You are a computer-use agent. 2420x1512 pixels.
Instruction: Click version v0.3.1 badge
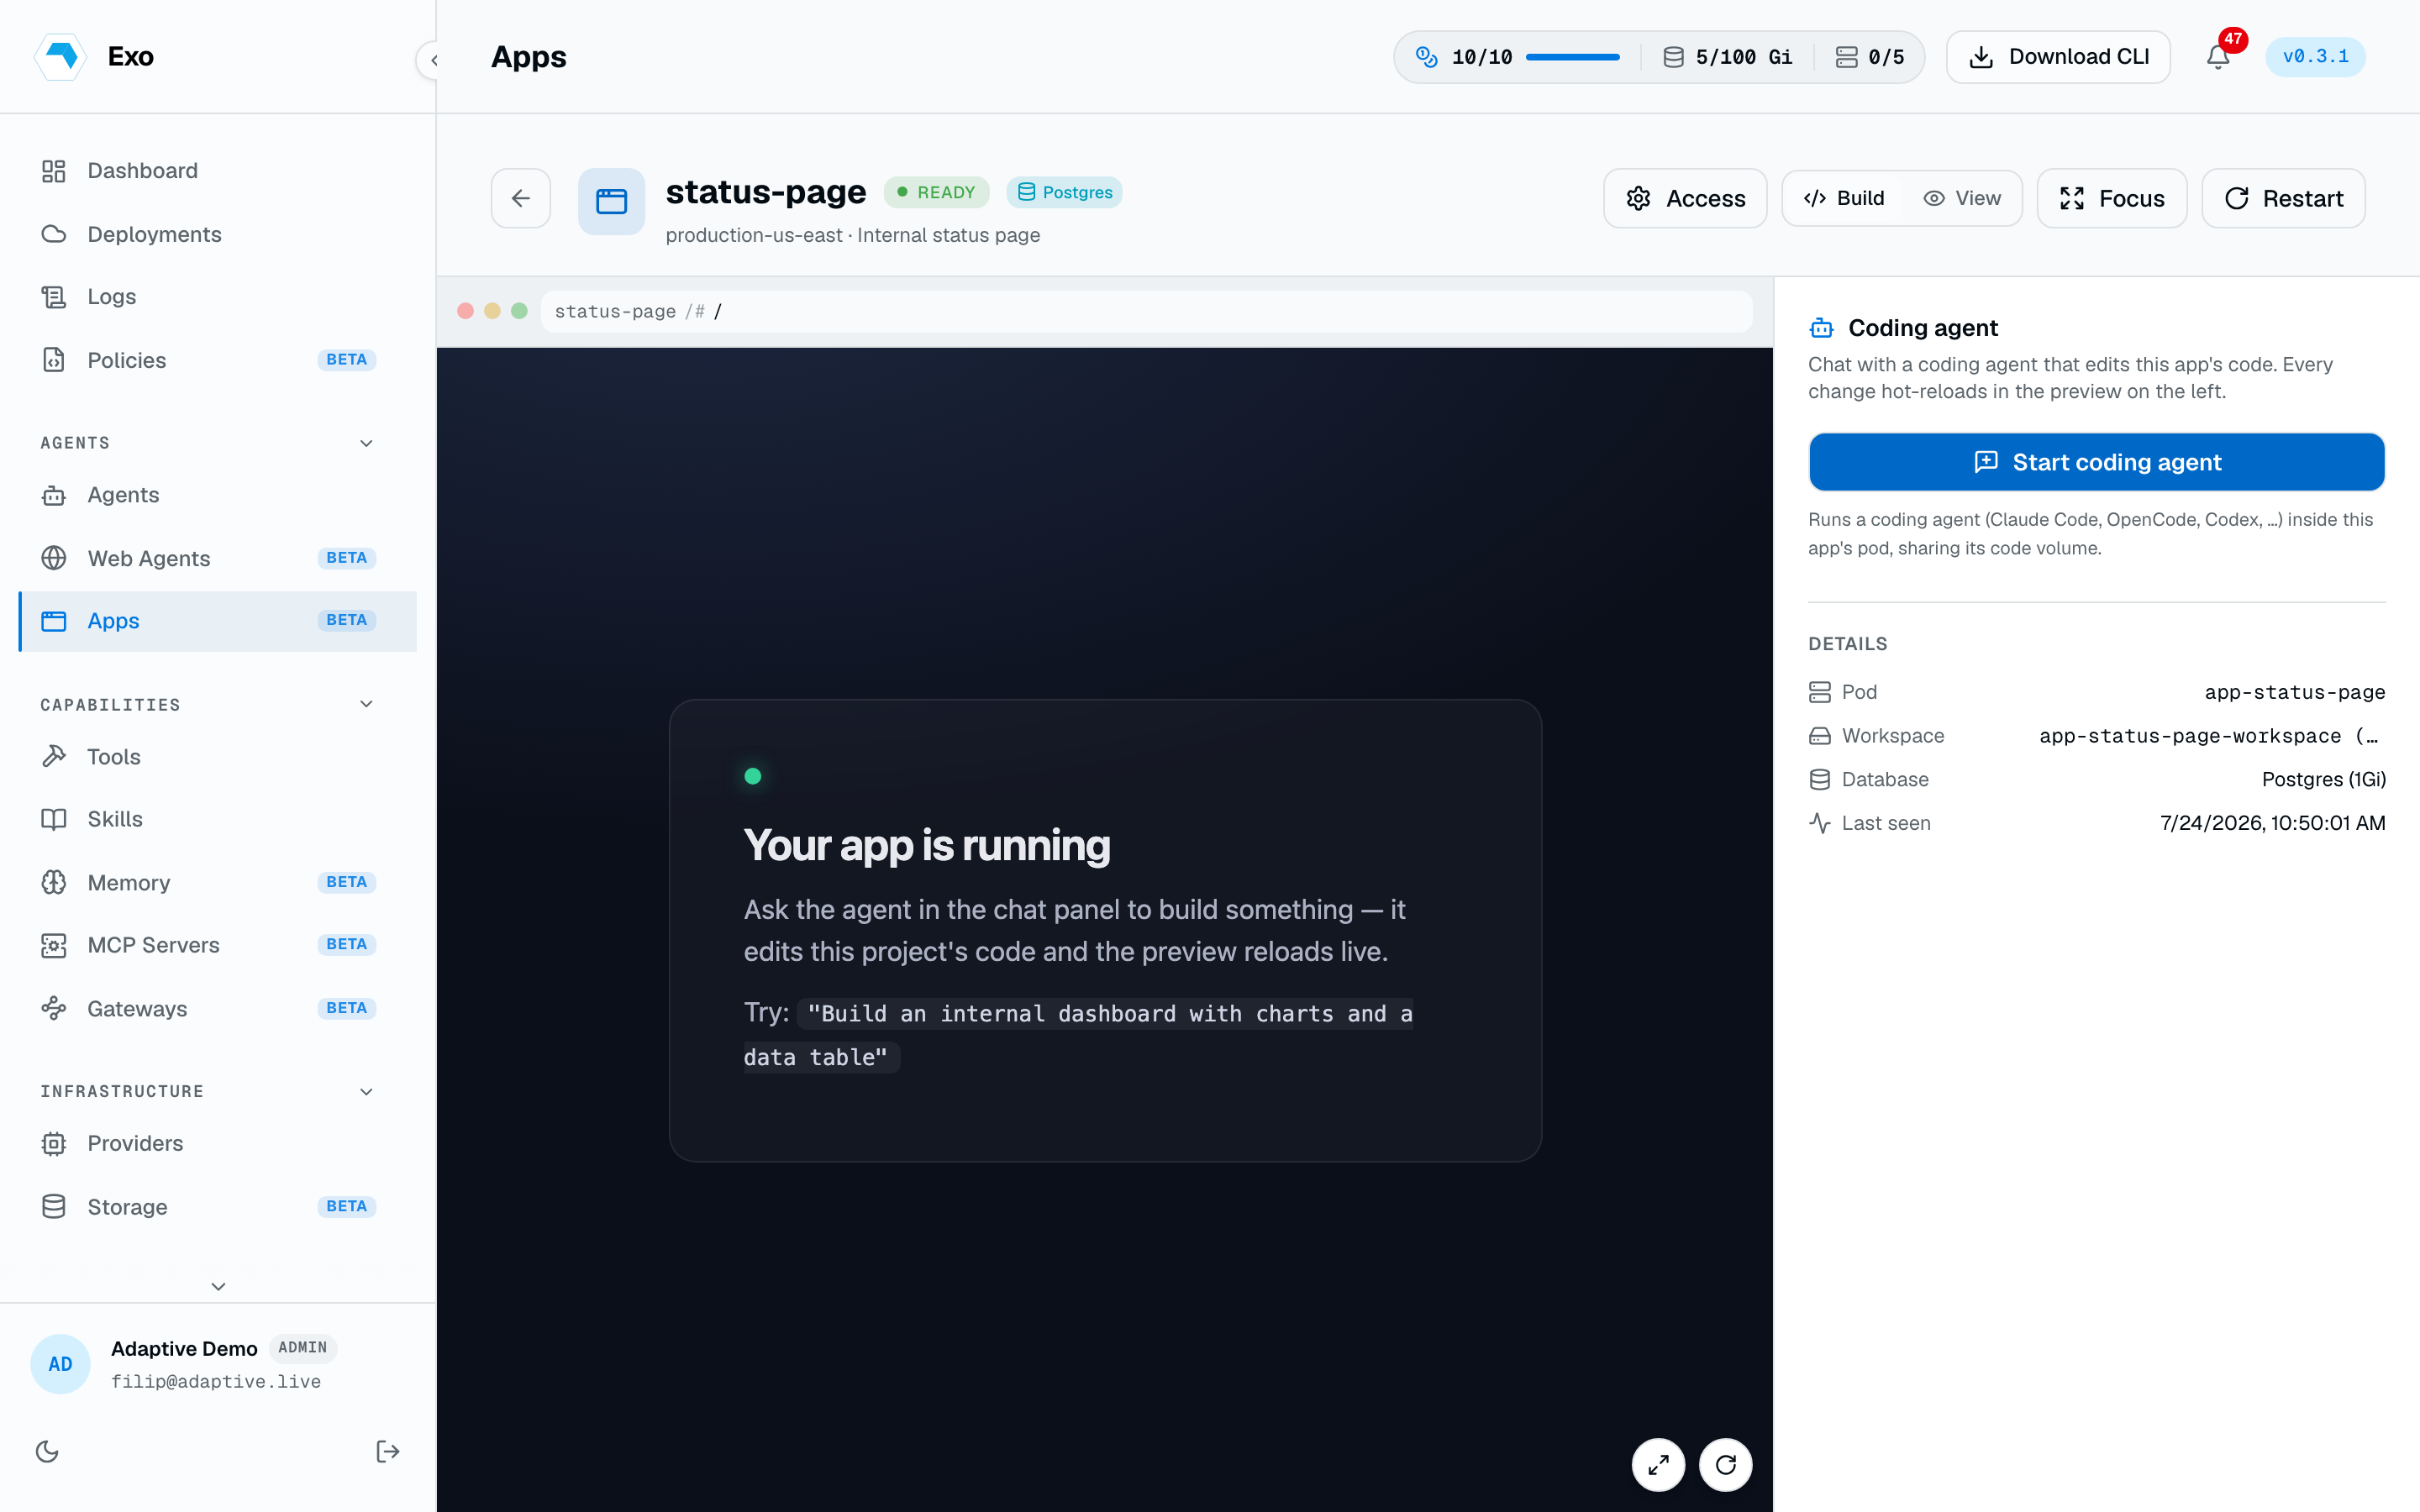(2315, 57)
